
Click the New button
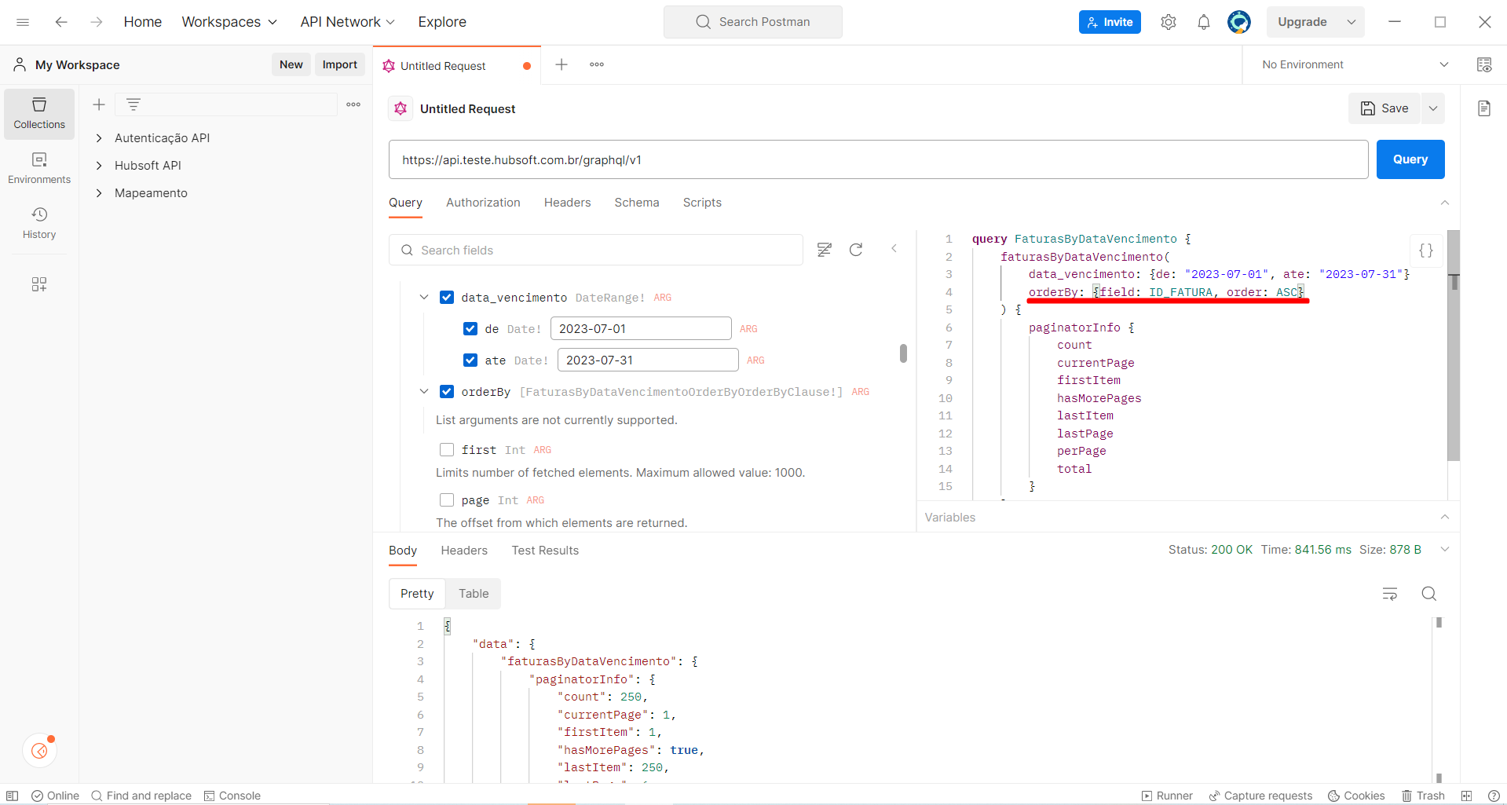(291, 64)
